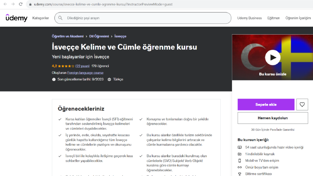Click 'Bitirme sertifikası' text
Viewport: 313px width, 176px height.
[x=258, y=174]
